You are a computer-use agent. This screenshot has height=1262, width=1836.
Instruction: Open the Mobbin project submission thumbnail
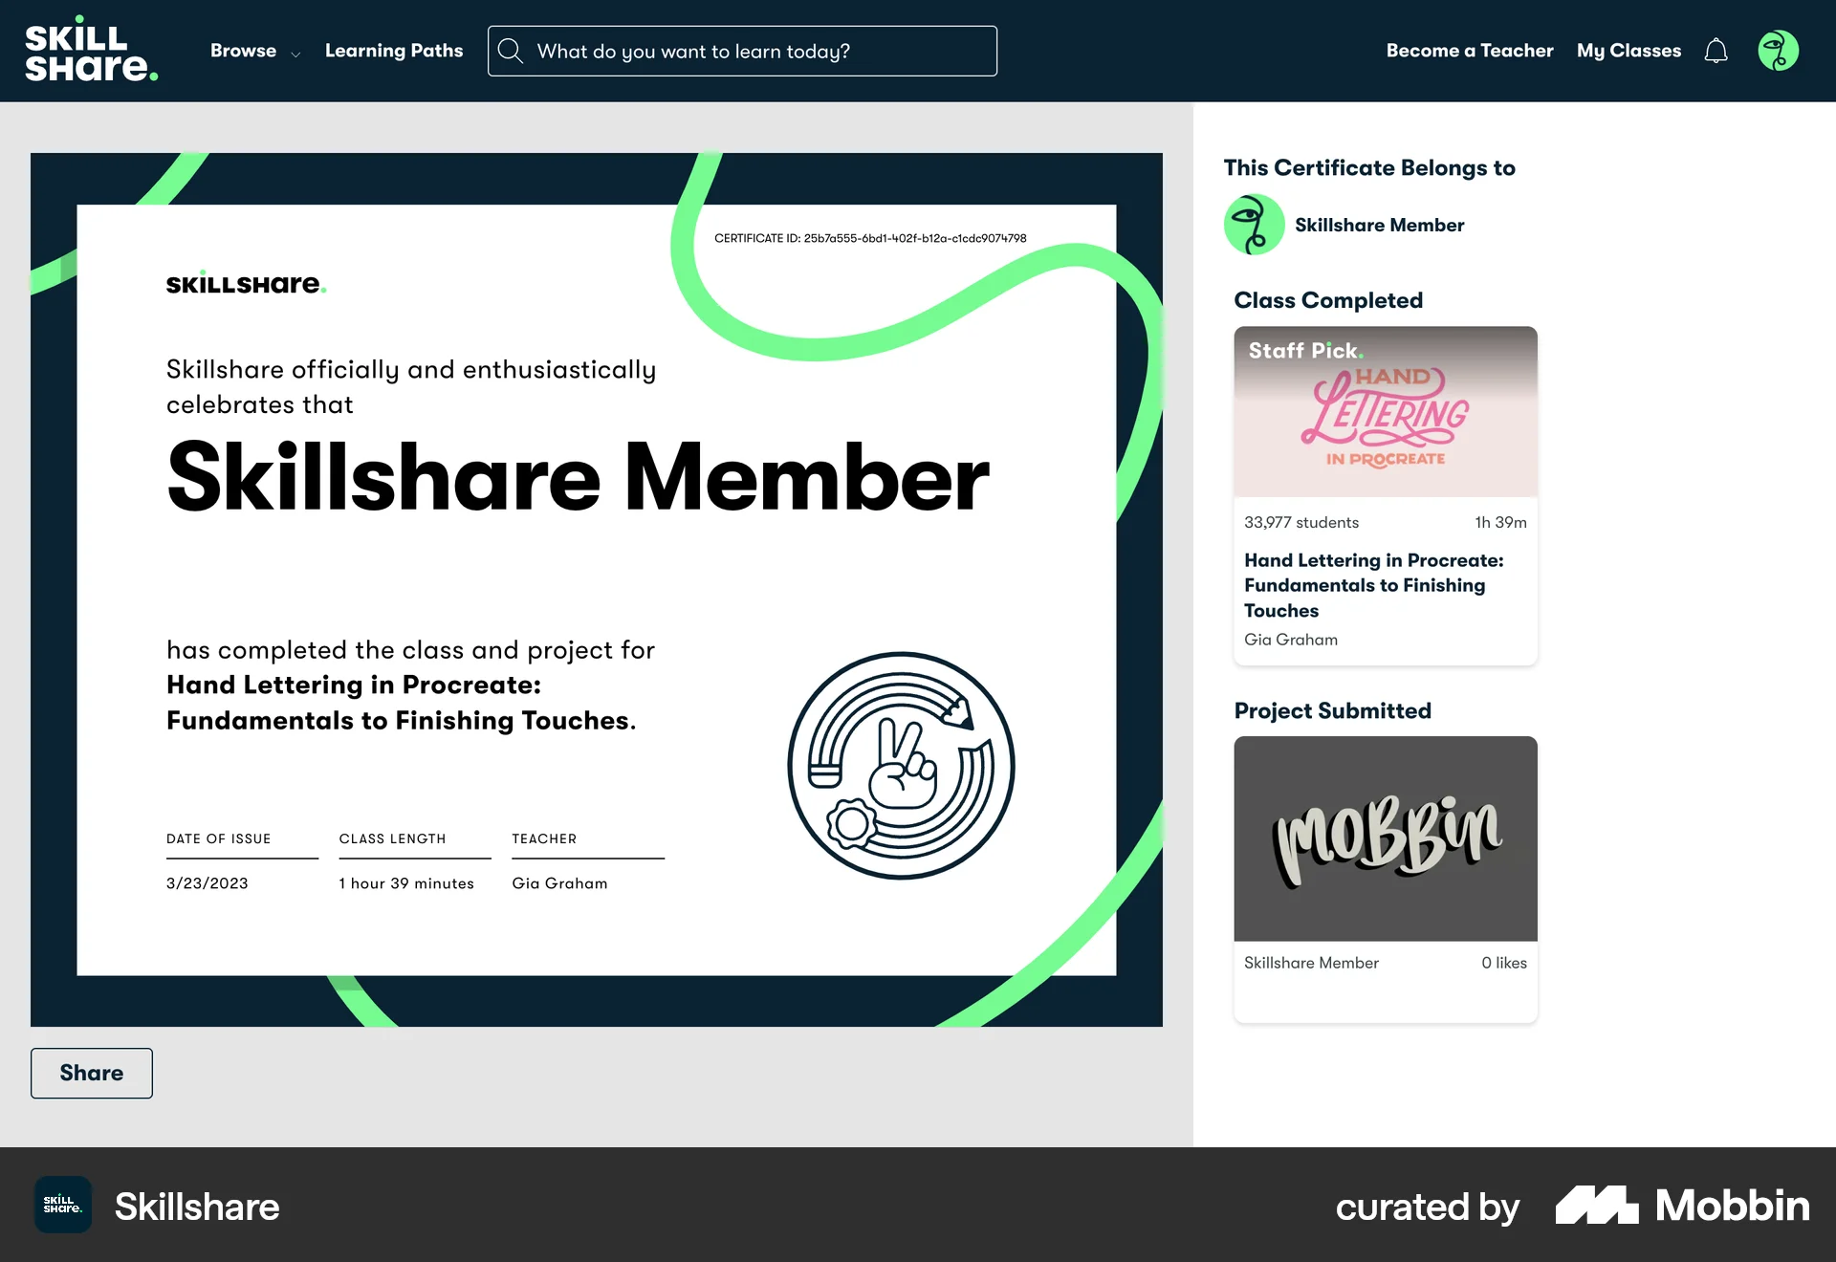point(1385,838)
